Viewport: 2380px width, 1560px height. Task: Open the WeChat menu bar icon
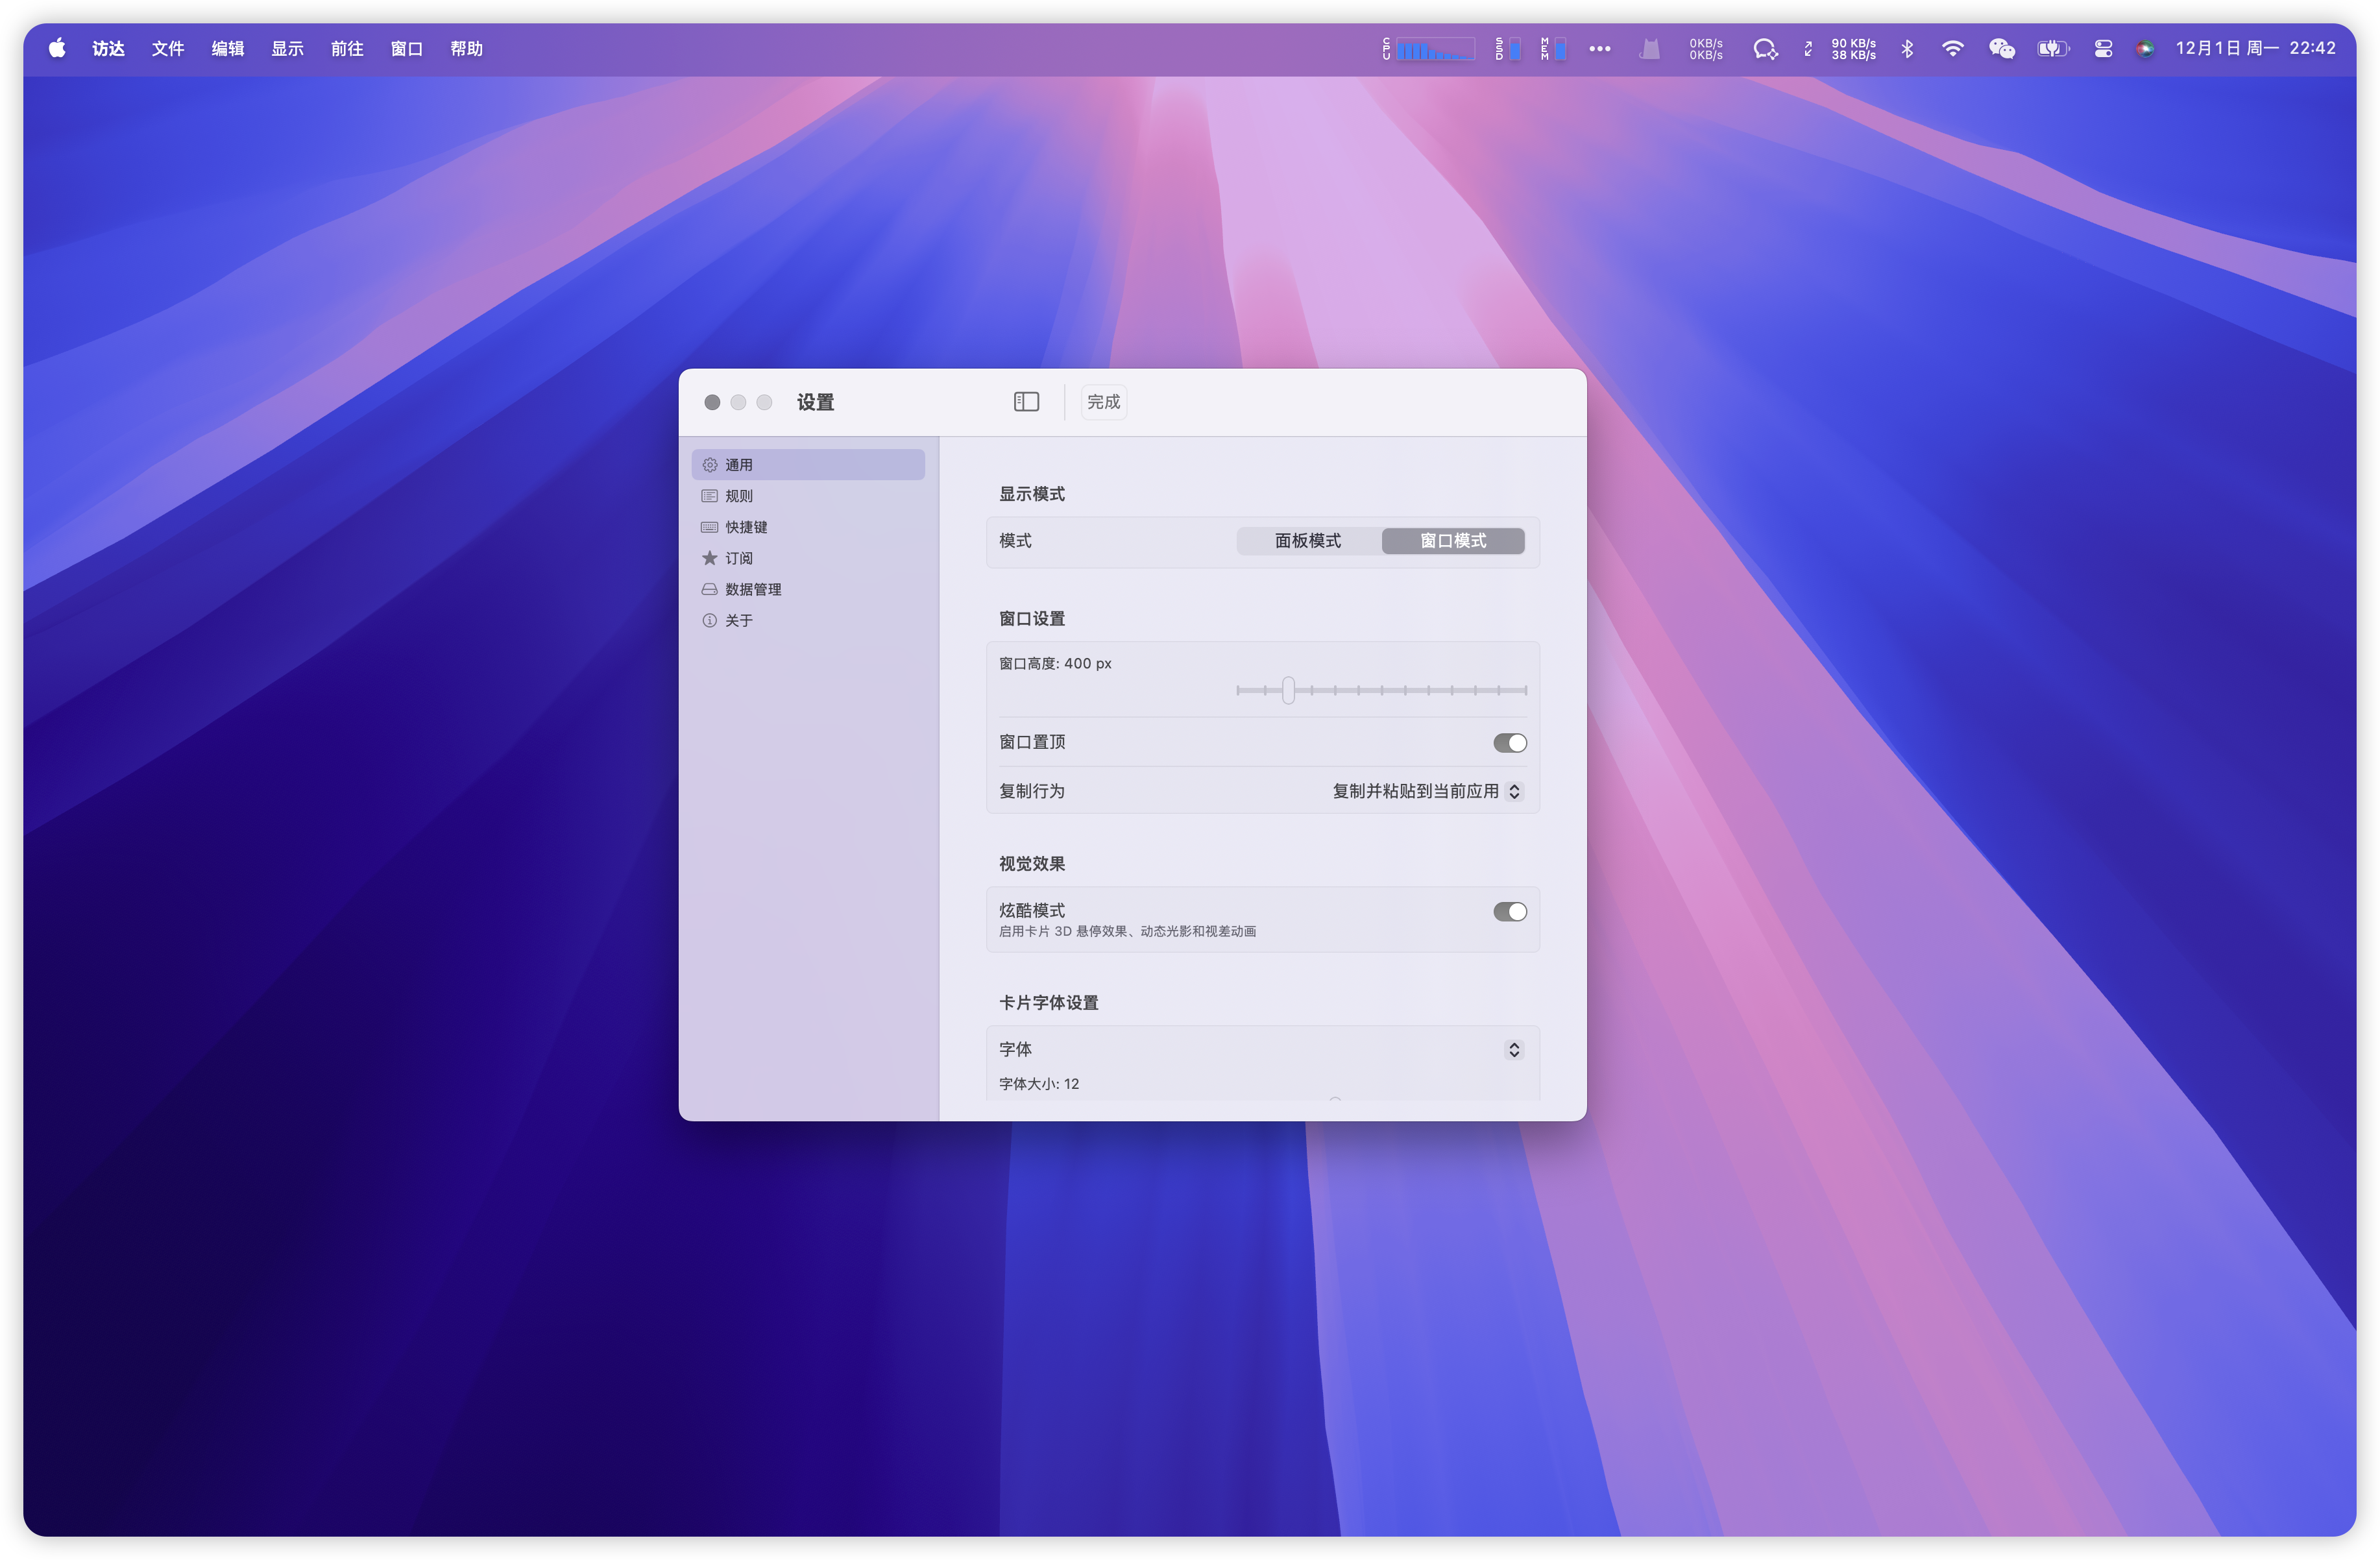2002,48
